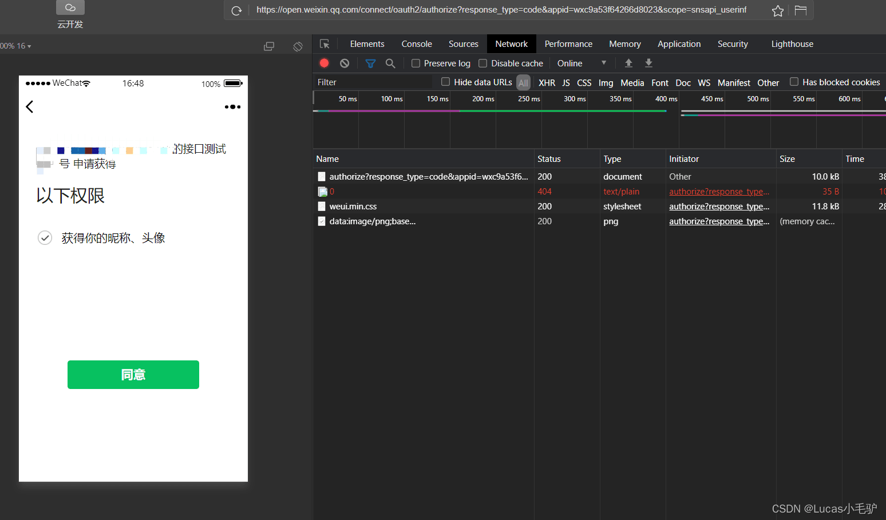Filter requests by Img

pyautogui.click(x=606, y=83)
